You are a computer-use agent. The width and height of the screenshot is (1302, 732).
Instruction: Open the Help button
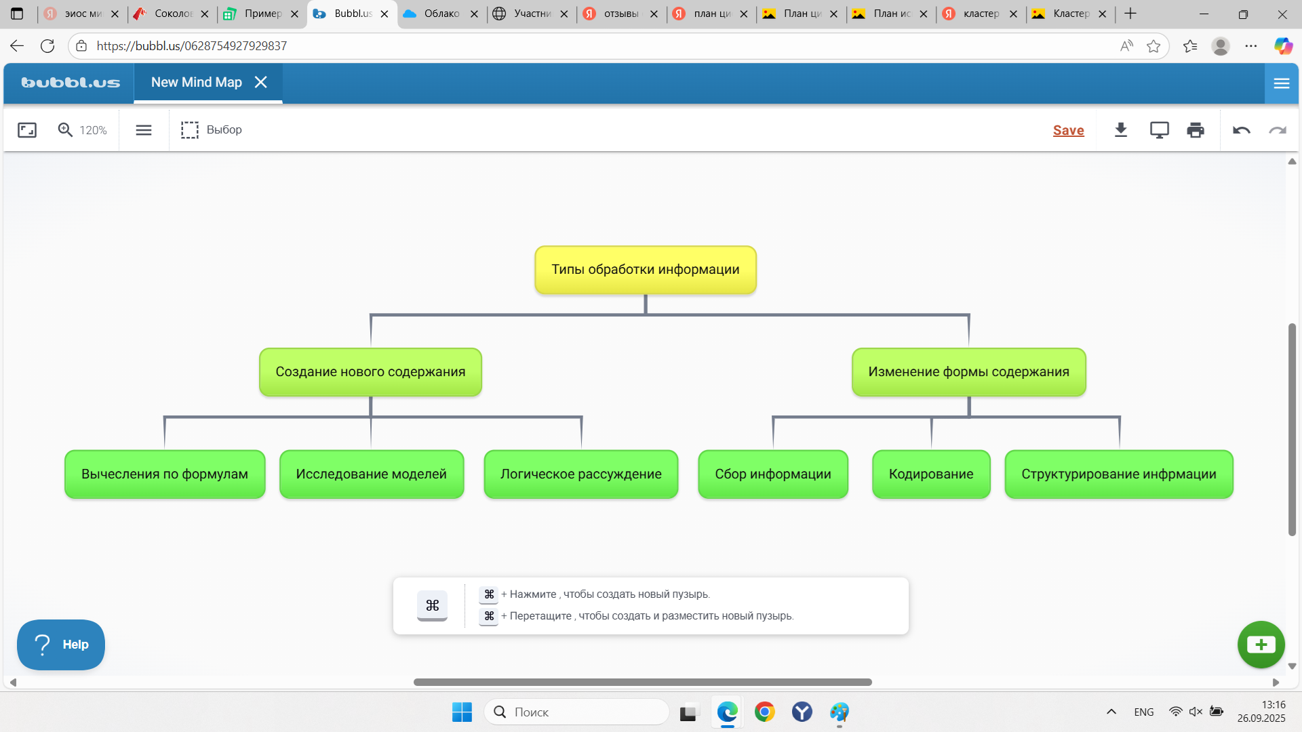pyautogui.click(x=61, y=645)
